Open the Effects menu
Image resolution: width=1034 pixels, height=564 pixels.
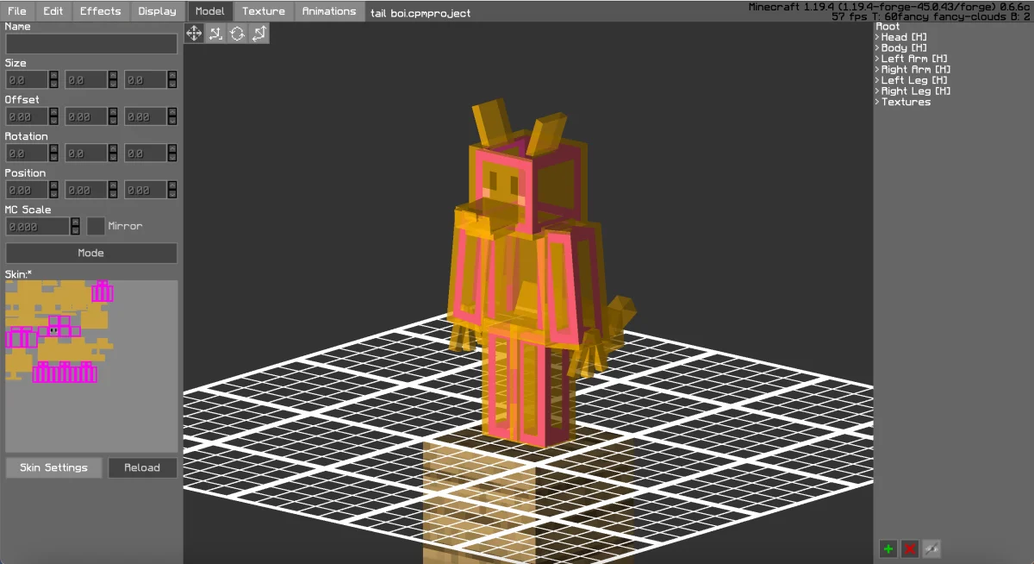click(x=101, y=11)
